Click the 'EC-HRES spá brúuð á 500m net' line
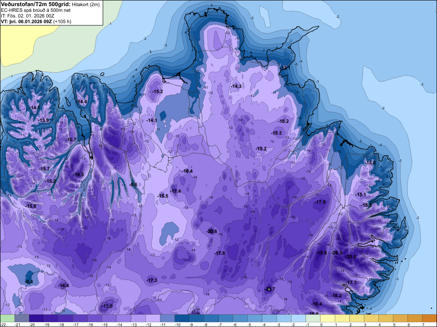 (x=36, y=10)
